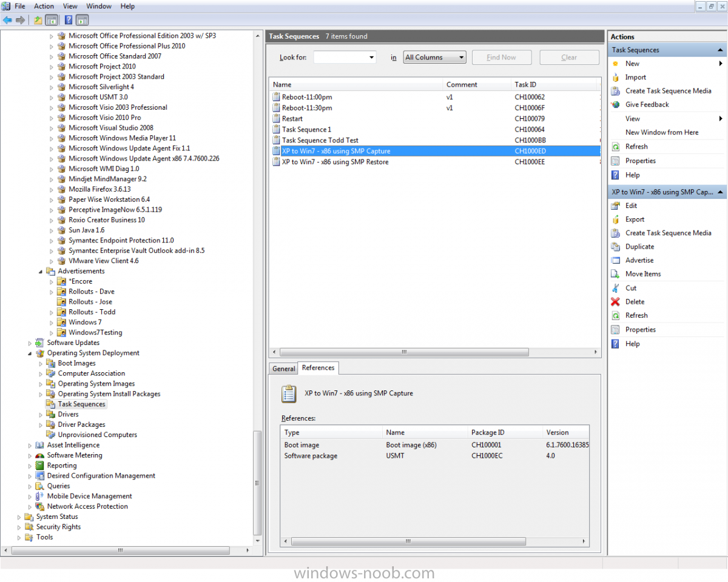Sort list by Comment column header
728x582 pixels.
[477, 85]
